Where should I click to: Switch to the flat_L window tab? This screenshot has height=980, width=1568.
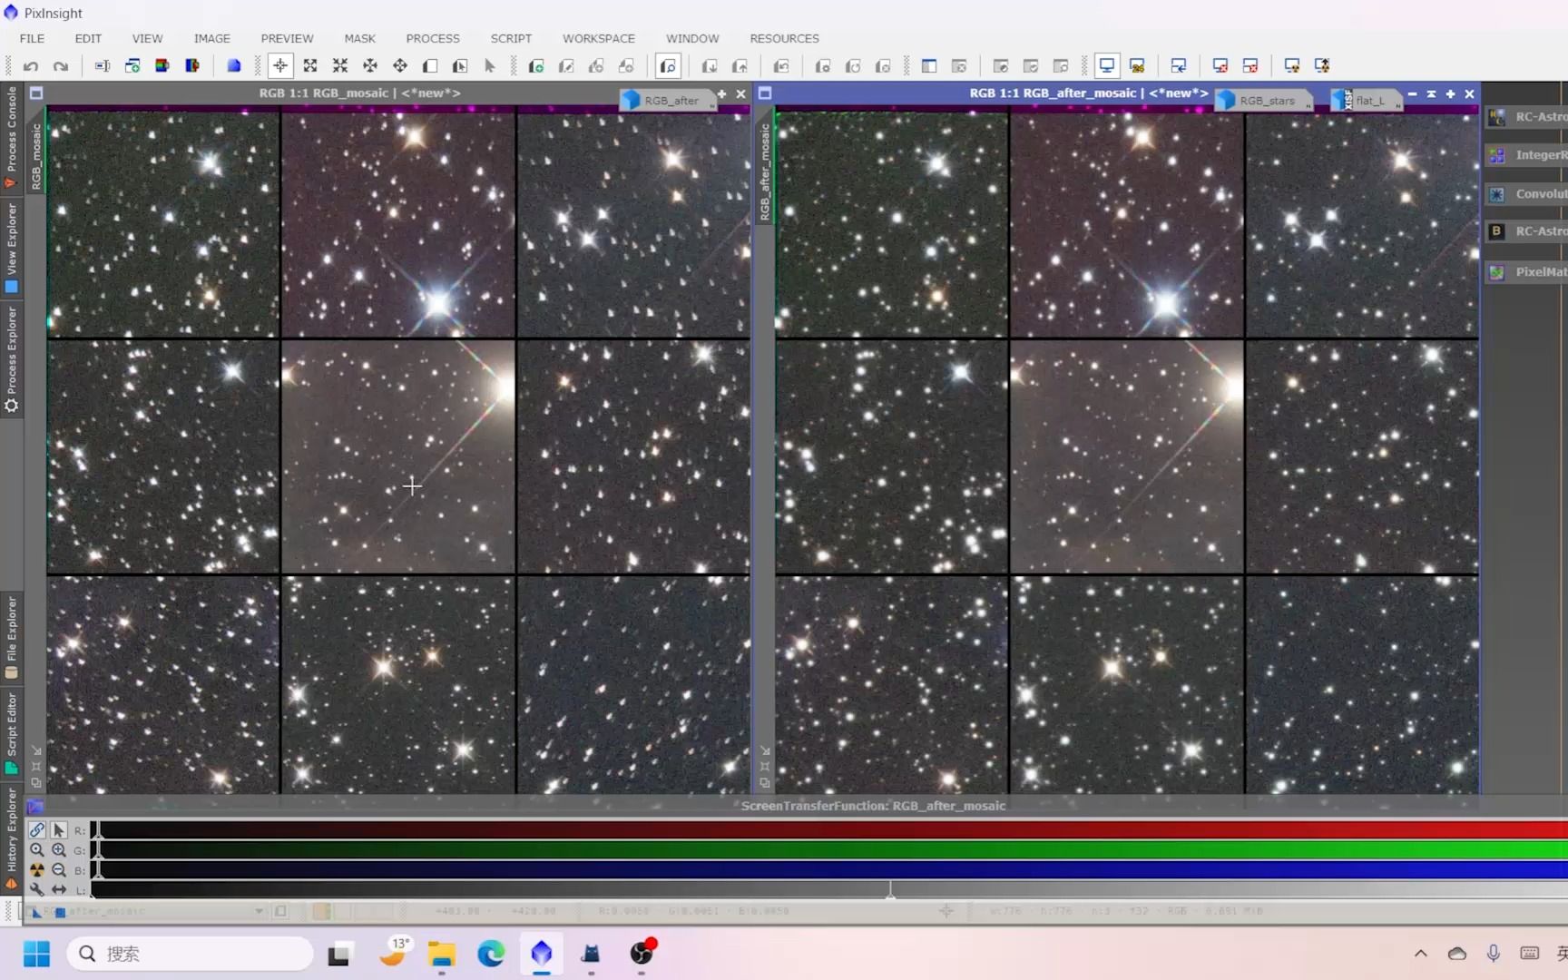click(x=1366, y=101)
